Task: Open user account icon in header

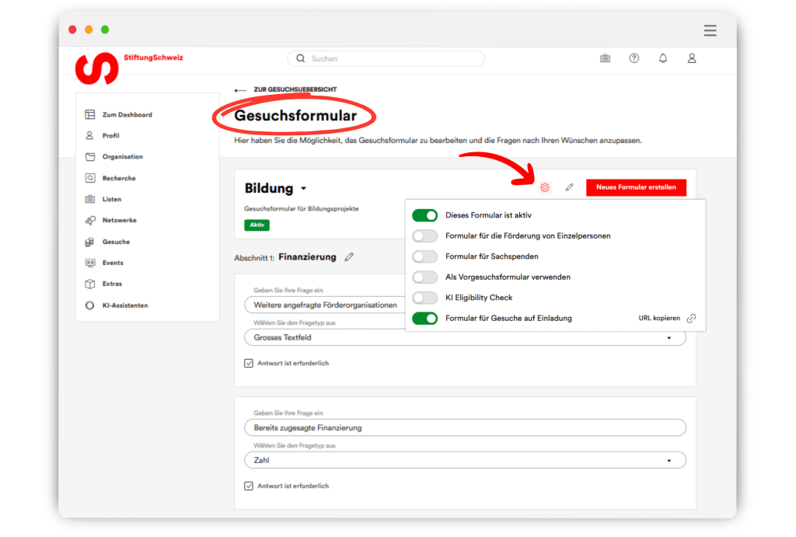Action: click(692, 58)
